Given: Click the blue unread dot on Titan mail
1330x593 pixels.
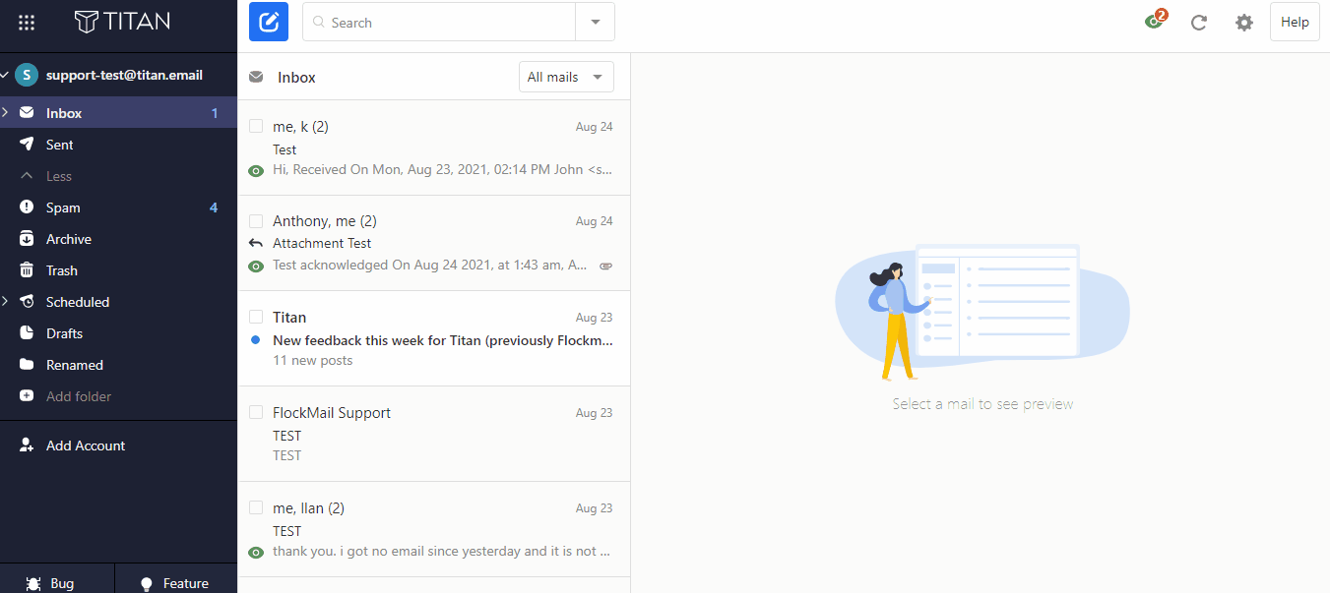Looking at the screenshot, I should pos(256,340).
